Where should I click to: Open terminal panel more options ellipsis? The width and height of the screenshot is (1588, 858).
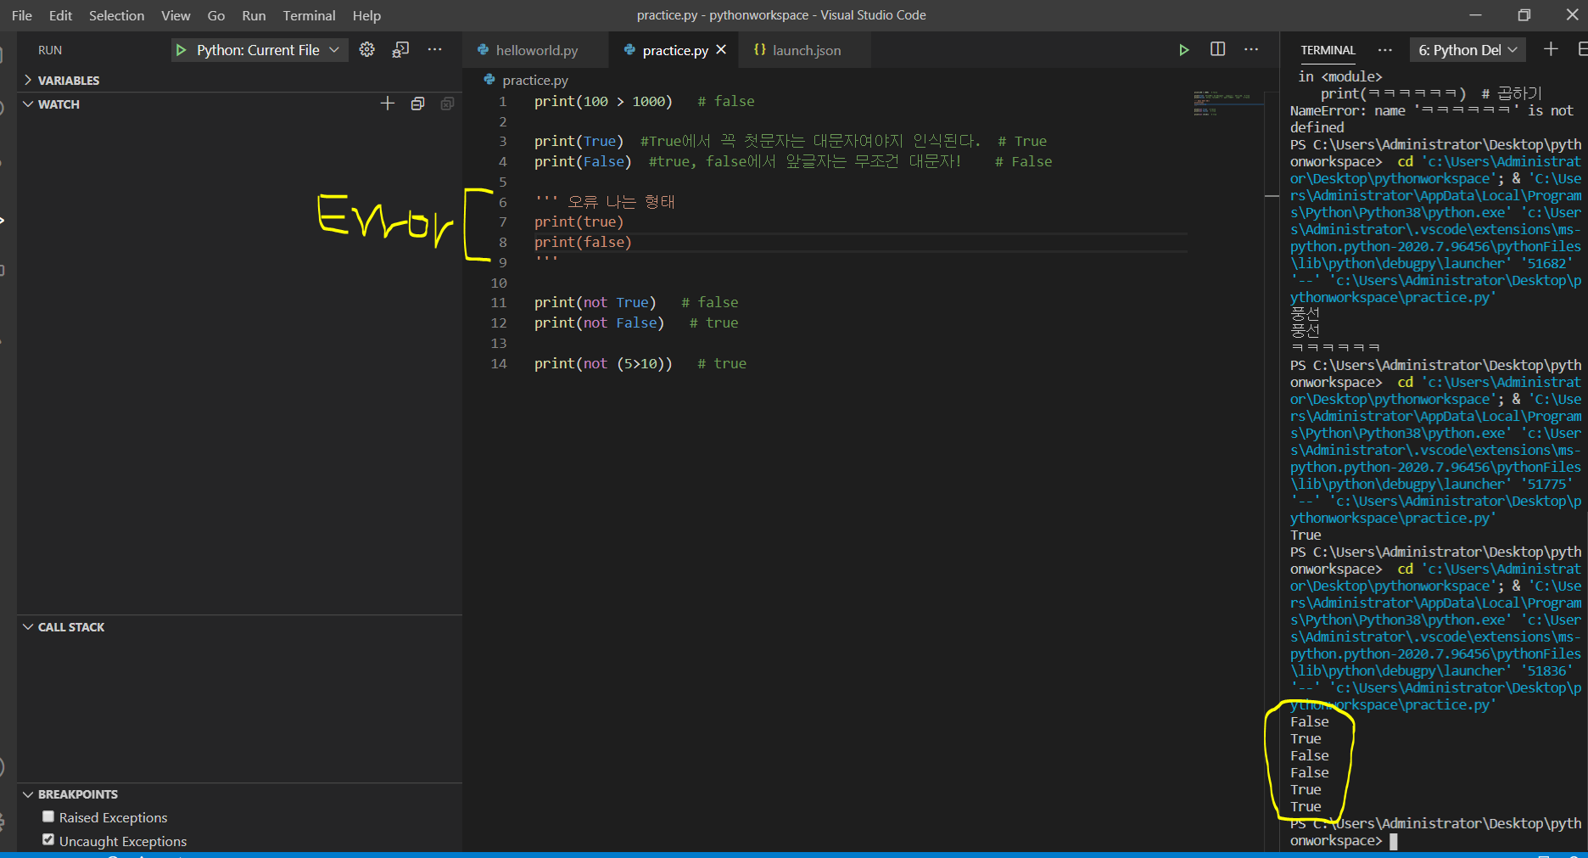[x=1385, y=50]
